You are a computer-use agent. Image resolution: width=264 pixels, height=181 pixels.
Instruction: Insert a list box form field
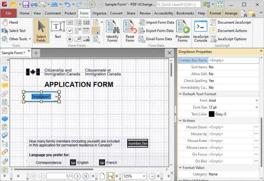point(78,22)
